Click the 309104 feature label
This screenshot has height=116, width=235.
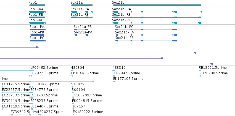78,90
